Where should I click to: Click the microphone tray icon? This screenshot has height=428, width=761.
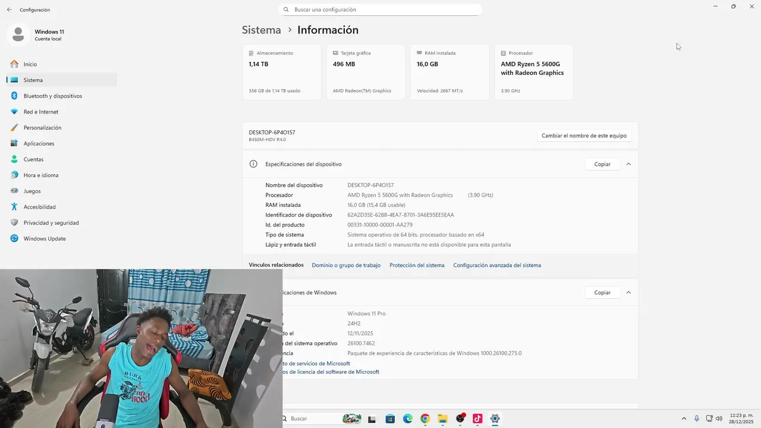[x=697, y=418]
